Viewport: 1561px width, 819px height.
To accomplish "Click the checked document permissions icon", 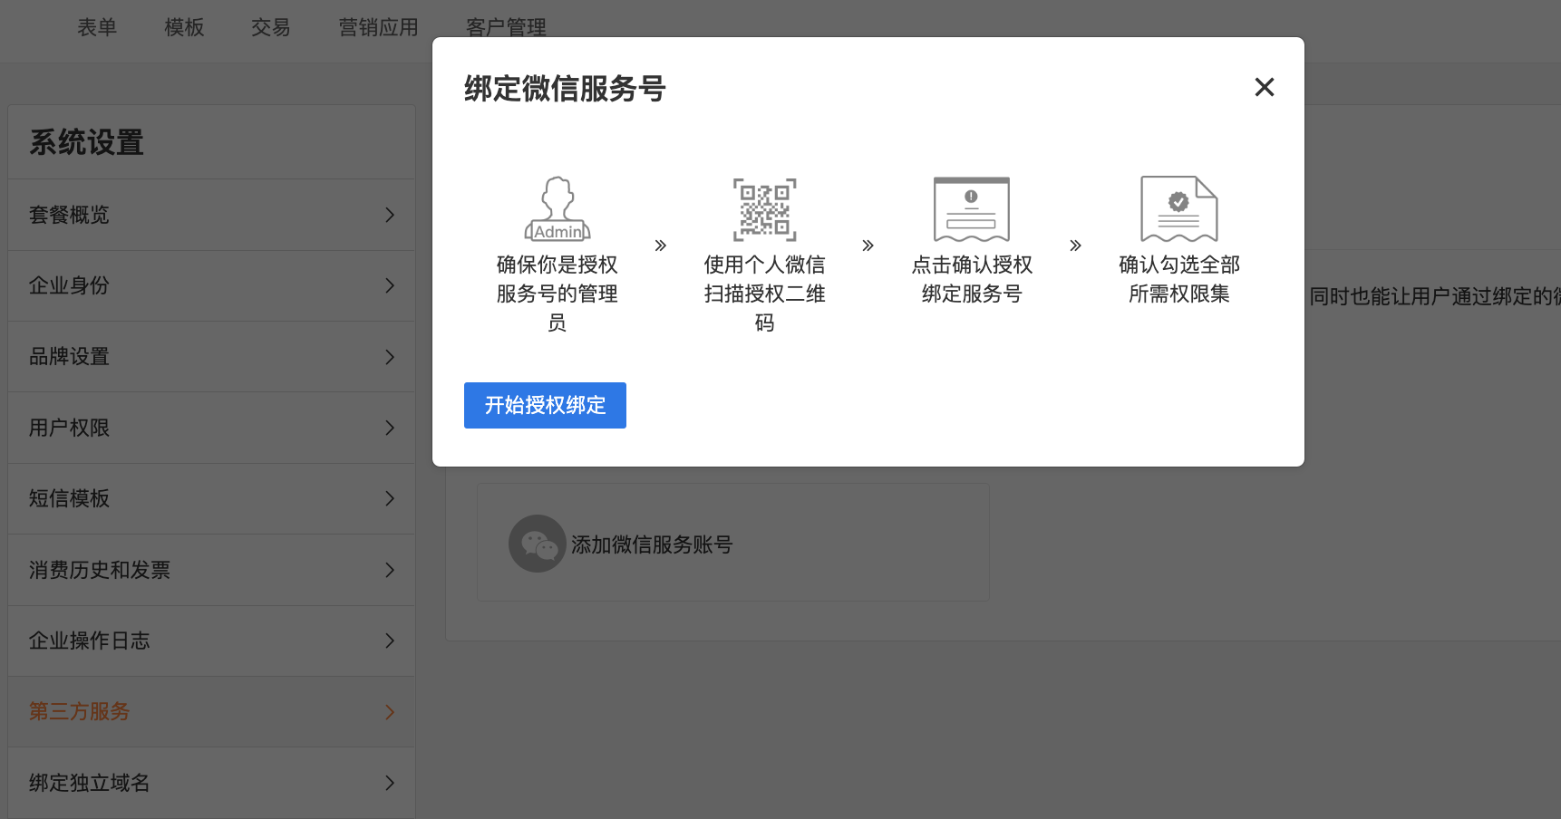I will coord(1178,209).
